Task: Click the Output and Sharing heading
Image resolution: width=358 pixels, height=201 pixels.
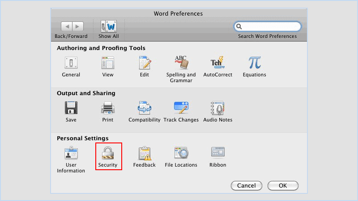Action: pyautogui.click(x=86, y=93)
